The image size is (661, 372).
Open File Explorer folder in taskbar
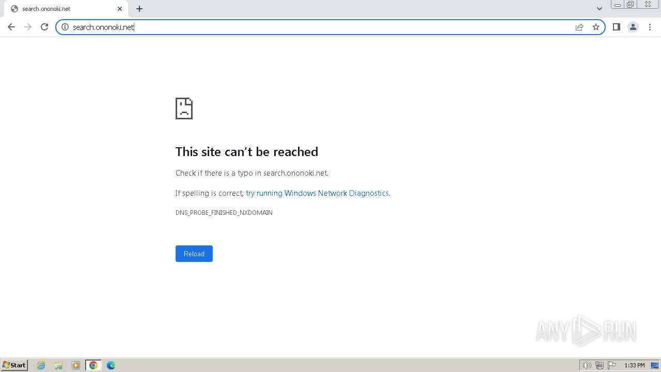click(58, 365)
